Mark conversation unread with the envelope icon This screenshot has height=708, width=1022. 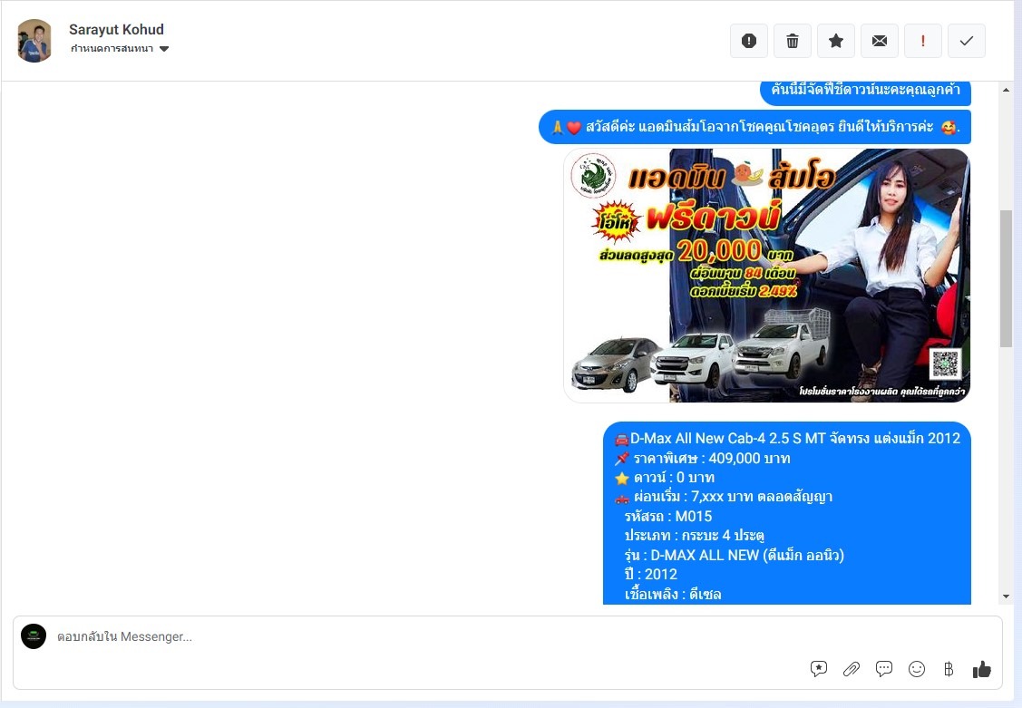[880, 41]
